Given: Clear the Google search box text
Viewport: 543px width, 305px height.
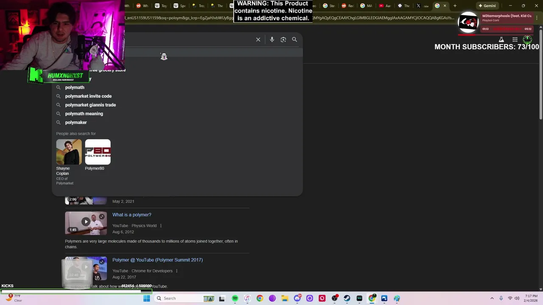Looking at the screenshot, I should click(258, 39).
